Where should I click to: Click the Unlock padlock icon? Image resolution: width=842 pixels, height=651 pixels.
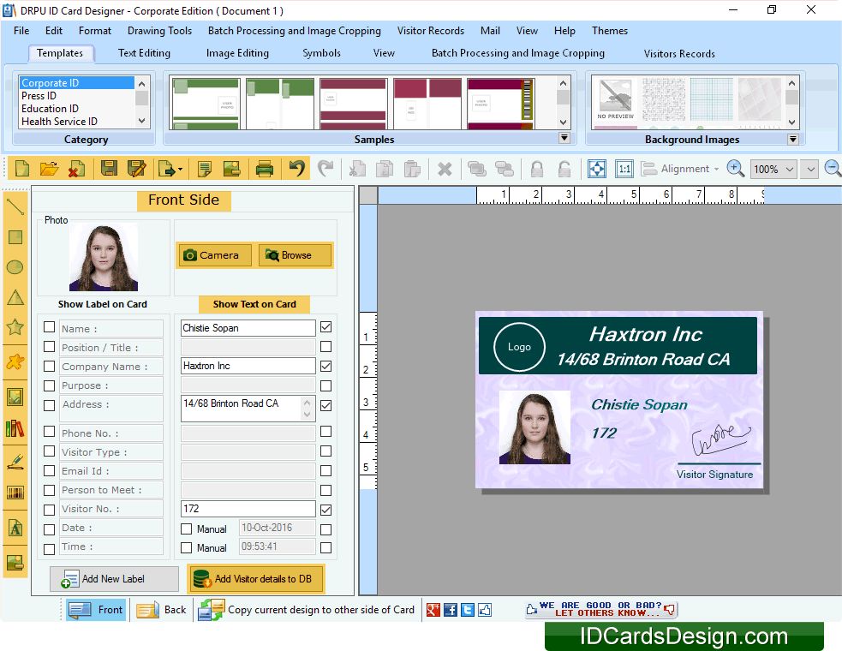[564, 170]
